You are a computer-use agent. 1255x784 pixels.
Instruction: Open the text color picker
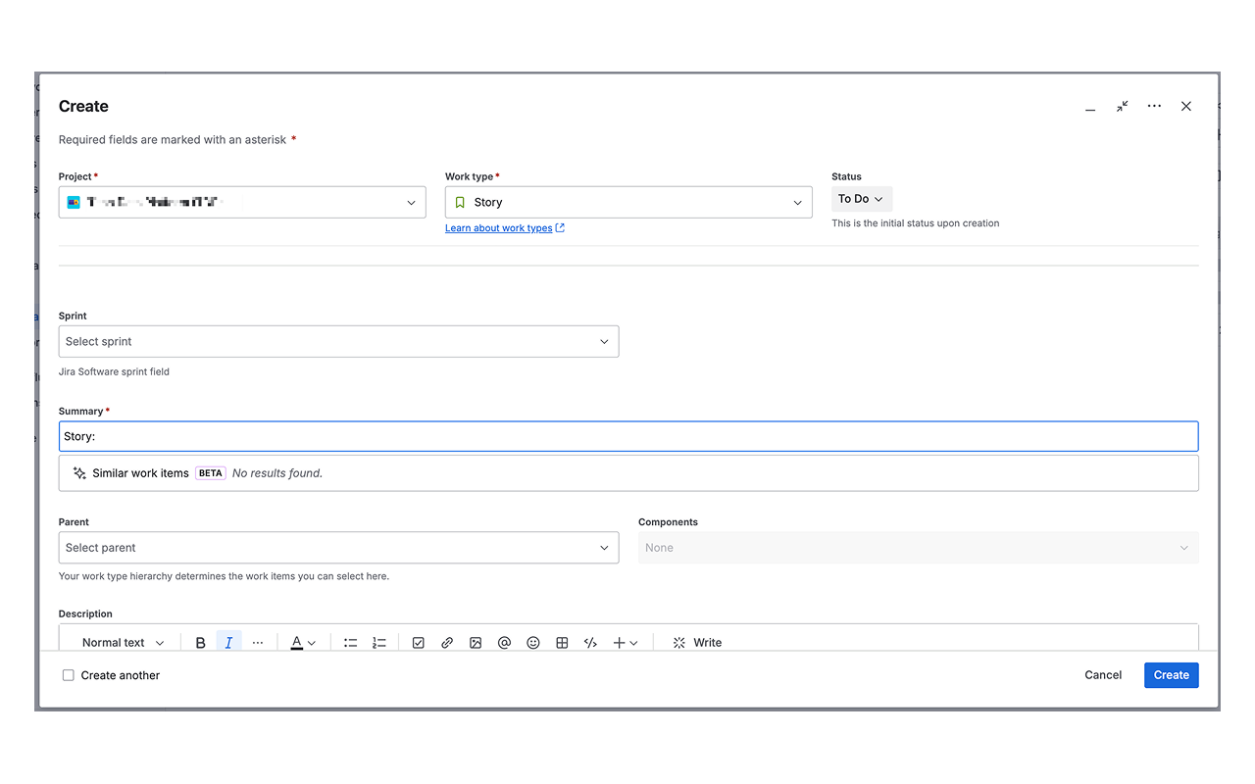tap(303, 643)
